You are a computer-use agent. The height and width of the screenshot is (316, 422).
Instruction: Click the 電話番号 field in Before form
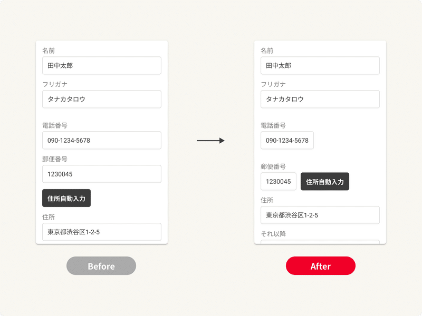point(102,140)
